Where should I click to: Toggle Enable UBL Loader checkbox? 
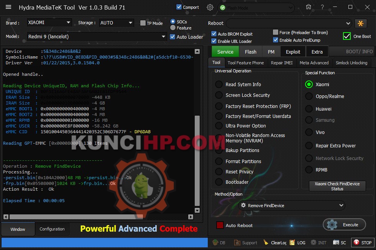[214, 41]
